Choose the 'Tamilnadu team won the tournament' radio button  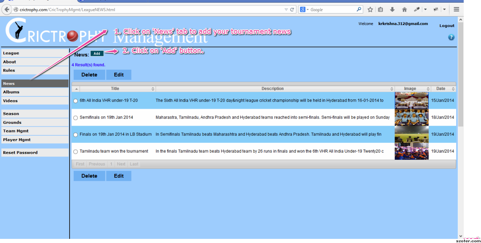[x=76, y=152]
